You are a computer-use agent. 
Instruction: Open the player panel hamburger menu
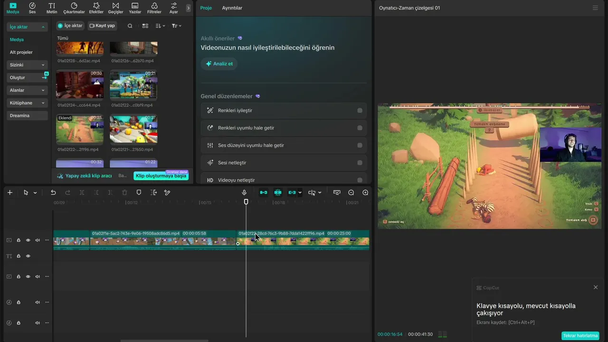[595, 8]
